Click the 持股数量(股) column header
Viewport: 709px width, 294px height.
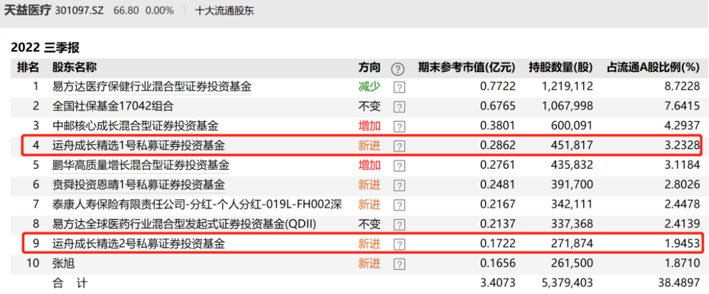coord(561,68)
